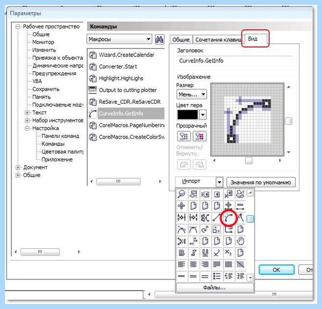Open the Макросы category dropdown
The image size is (322, 309).
(119, 39)
